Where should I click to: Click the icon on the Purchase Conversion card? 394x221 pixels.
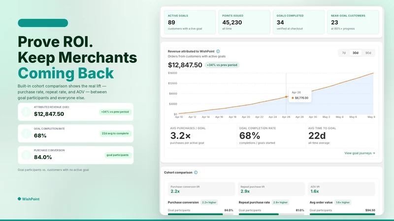click(26, 155)
